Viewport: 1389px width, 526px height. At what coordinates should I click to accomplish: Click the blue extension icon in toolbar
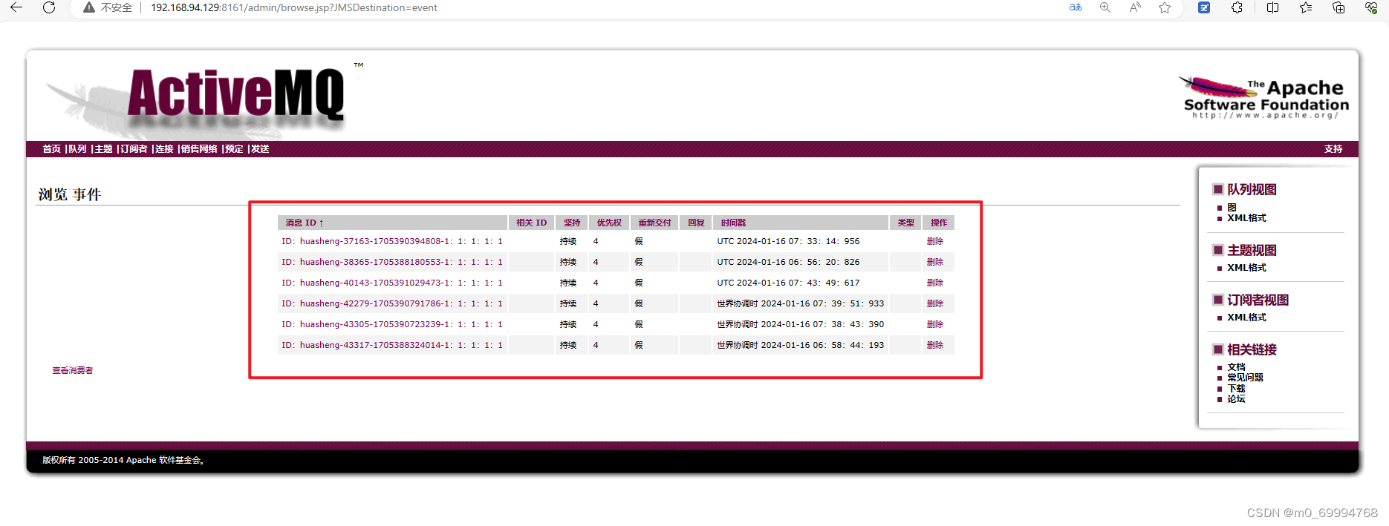[x=1204, y=7]
